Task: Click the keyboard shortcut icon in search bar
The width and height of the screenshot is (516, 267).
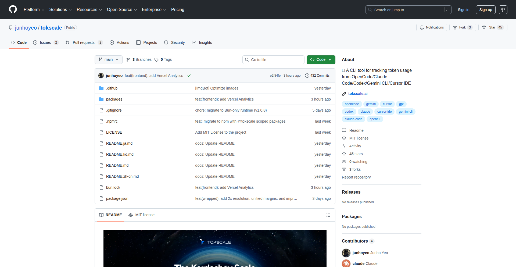Action: pyautogui.click(x=447, y=9)
